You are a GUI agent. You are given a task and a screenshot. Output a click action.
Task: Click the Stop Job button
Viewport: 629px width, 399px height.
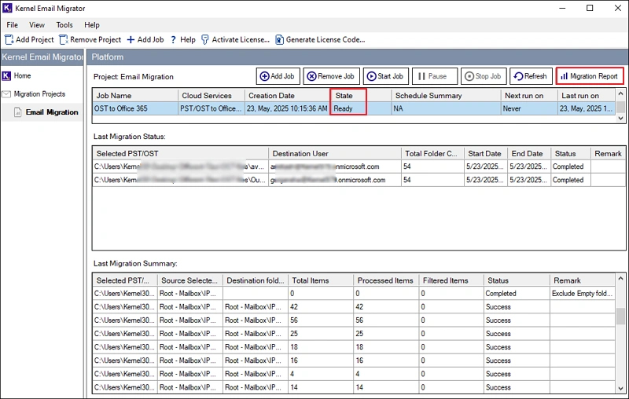pyautogui.click(x=484, y=76)
